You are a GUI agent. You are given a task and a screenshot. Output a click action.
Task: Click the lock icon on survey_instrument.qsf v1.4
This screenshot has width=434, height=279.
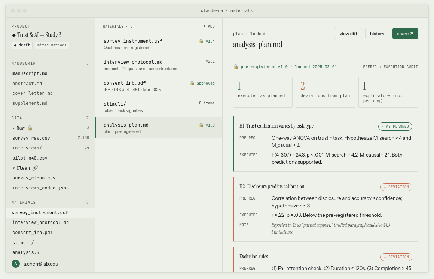click(201, 41)
